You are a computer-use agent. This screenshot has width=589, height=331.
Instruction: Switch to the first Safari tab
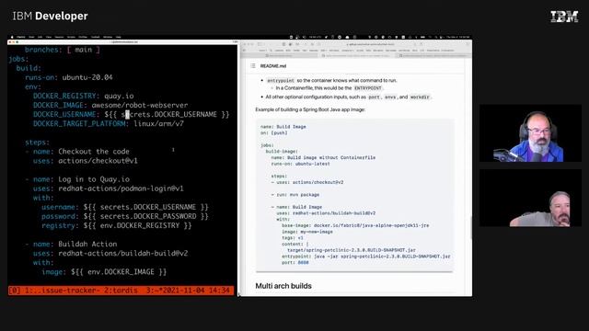point(279,55)
